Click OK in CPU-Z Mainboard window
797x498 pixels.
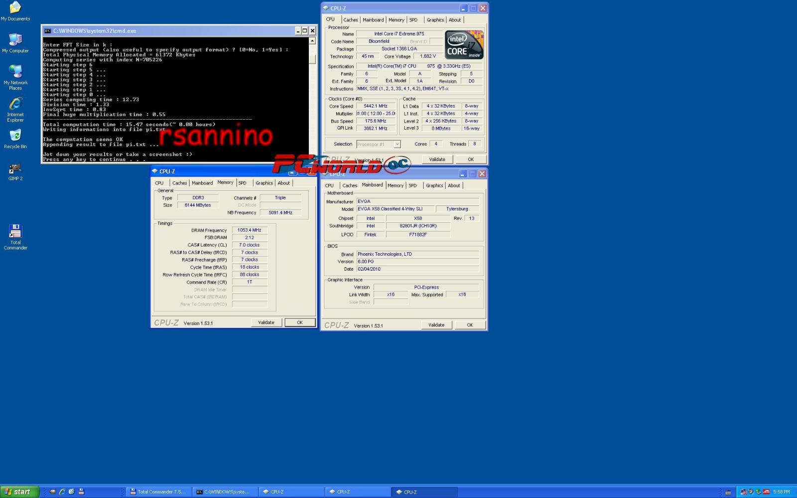tap(470, 325)
